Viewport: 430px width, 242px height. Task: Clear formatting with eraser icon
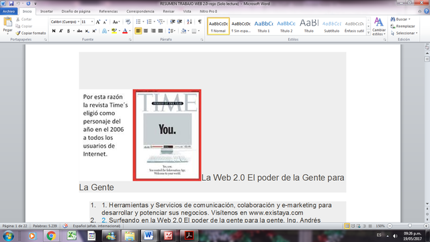pos(128,22)
